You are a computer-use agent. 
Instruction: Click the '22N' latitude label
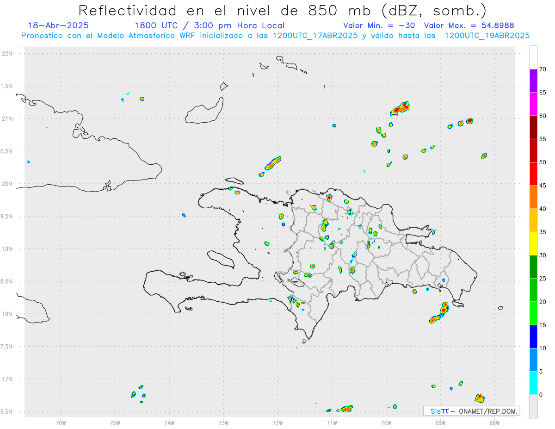pos(7,53)
